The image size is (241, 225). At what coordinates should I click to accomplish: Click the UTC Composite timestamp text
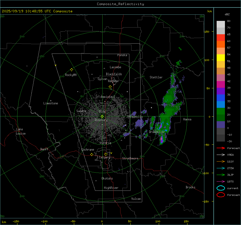click(x=37, y=11)
